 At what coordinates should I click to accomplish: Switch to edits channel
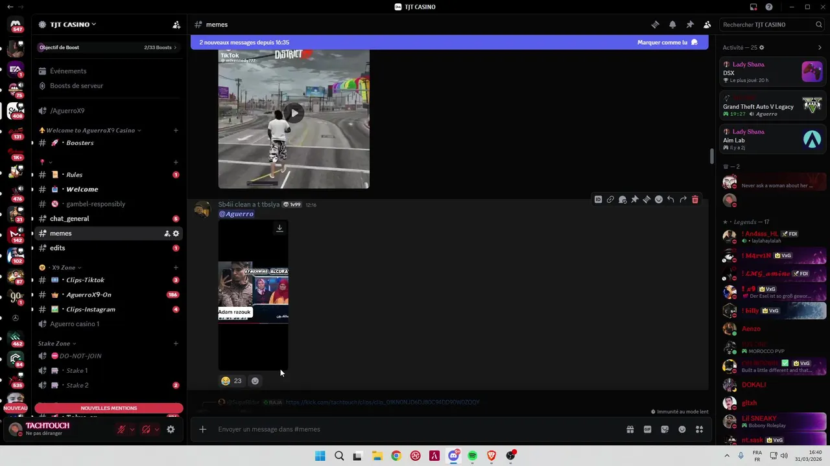coord(108,248)
